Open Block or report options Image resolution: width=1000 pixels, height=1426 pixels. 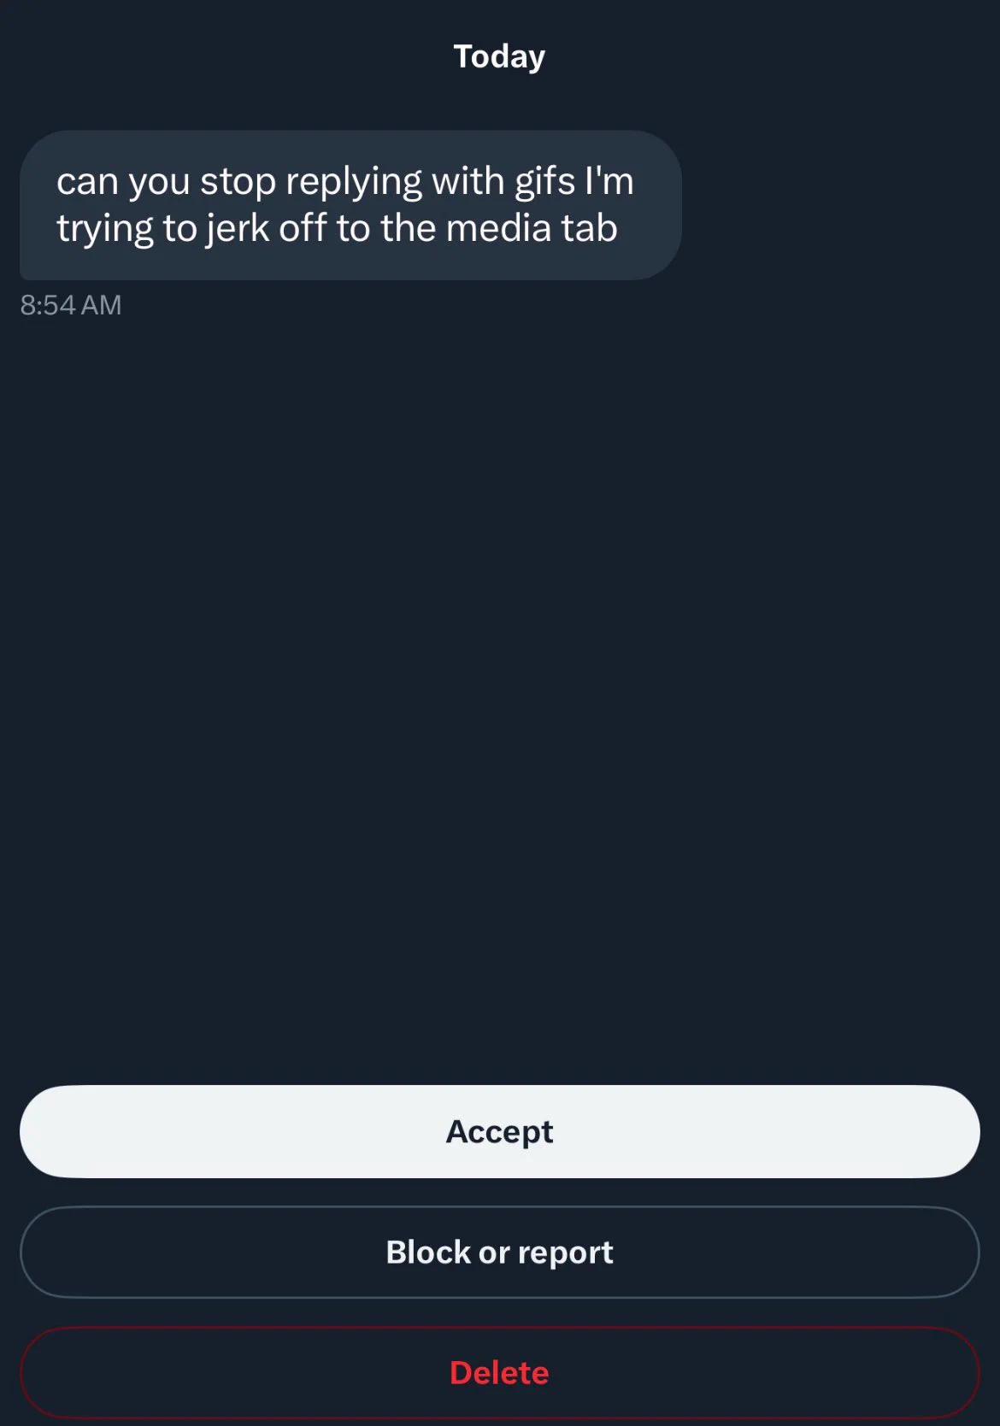point(499,1252)
